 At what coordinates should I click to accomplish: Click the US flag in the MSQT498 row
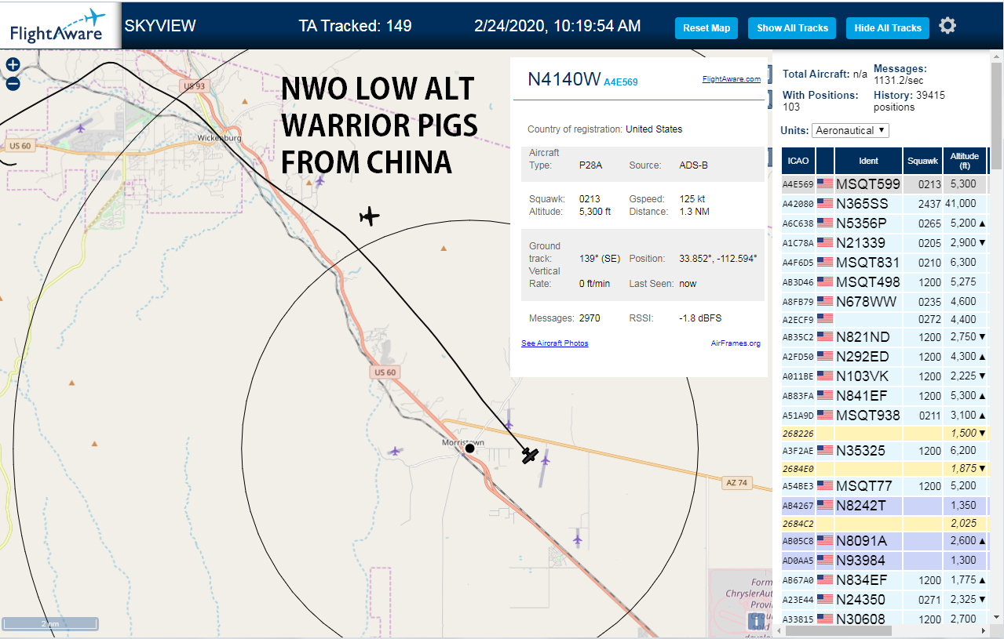pos(825,282)
